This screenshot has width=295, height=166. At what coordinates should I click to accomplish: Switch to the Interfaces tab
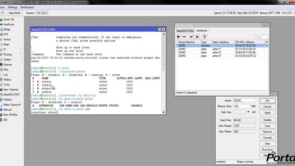coord(202,30)
